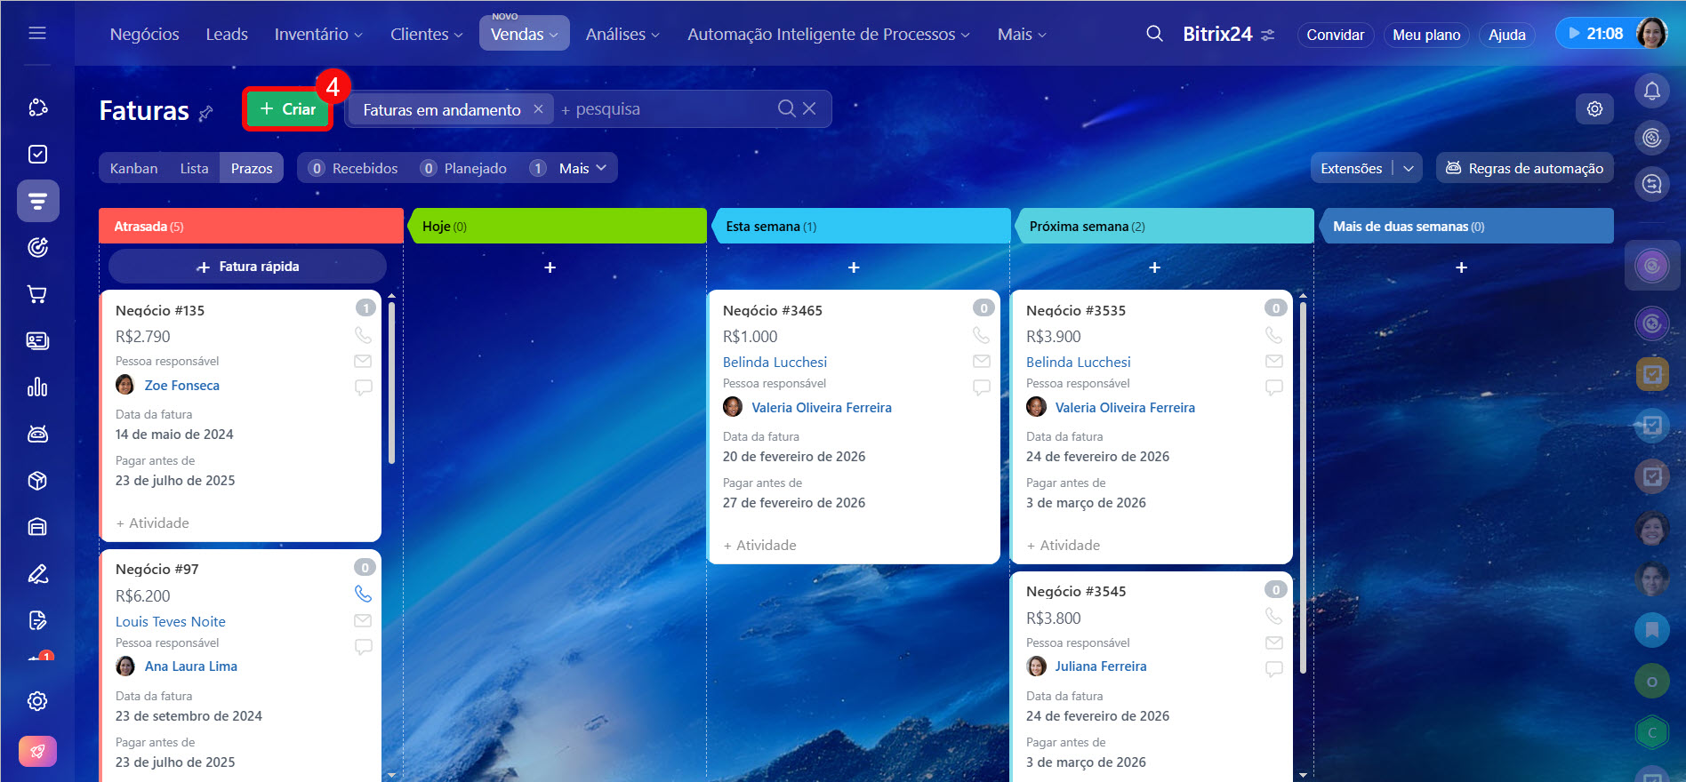
Task: Go to the Negócios menu item
Action: pos(144,34)
